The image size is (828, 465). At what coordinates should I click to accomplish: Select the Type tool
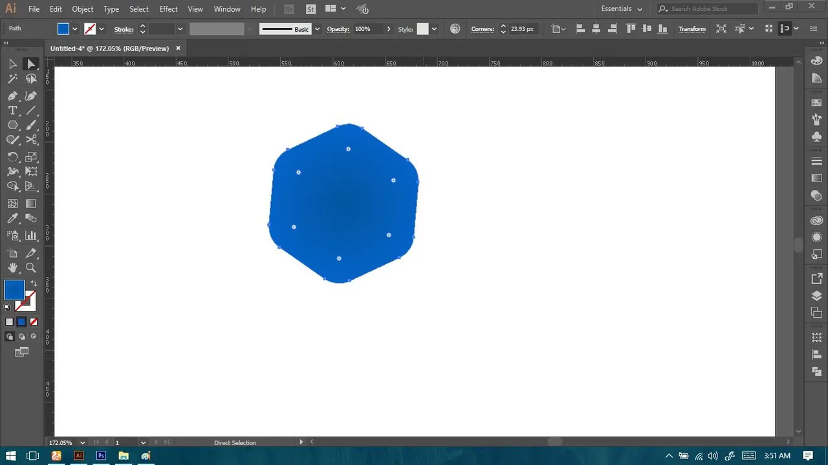pyautogui.click(x=12, y=110)
